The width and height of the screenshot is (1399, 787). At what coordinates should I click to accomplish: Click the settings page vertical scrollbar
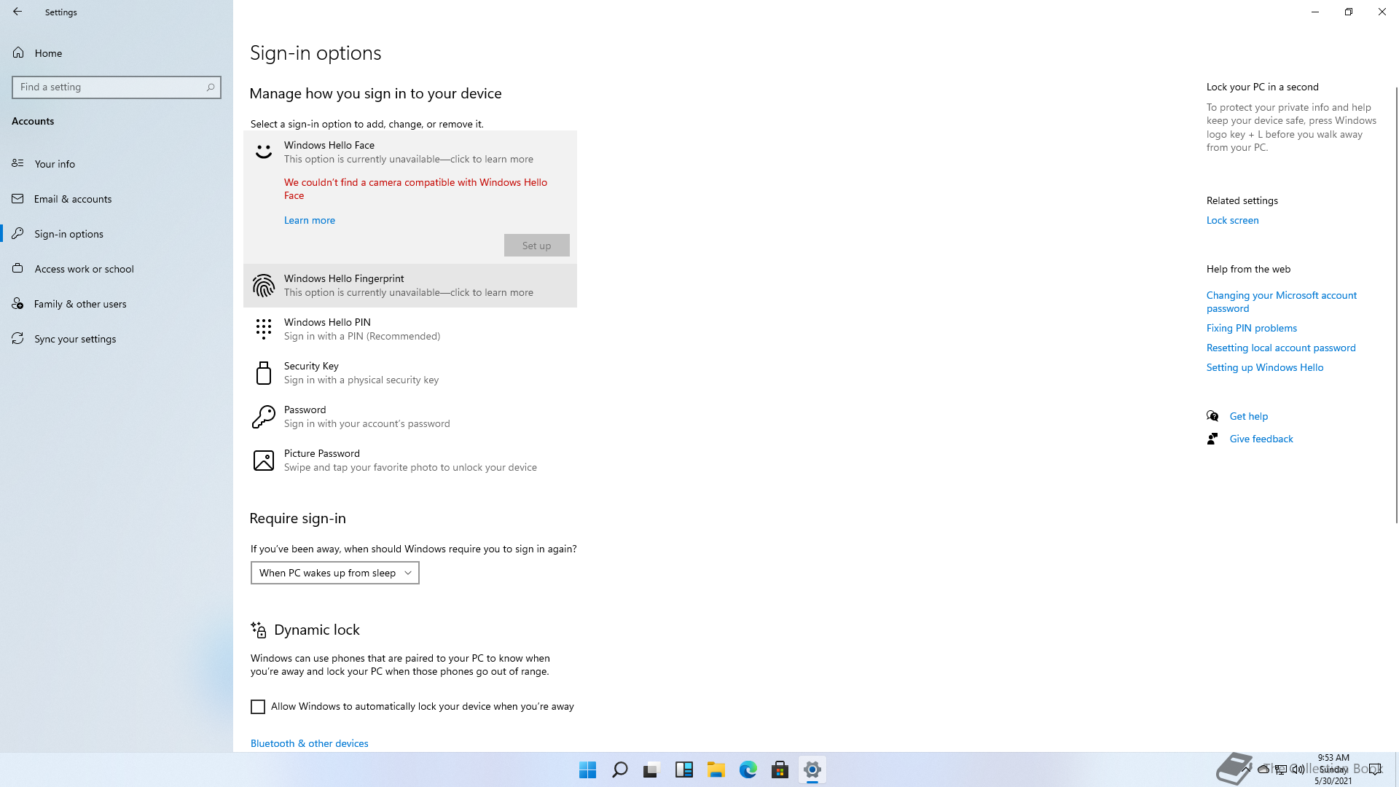[x=1396, y=305]
